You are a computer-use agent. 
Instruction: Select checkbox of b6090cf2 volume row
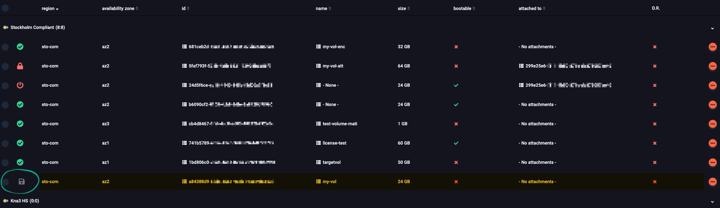pos(5,105)
